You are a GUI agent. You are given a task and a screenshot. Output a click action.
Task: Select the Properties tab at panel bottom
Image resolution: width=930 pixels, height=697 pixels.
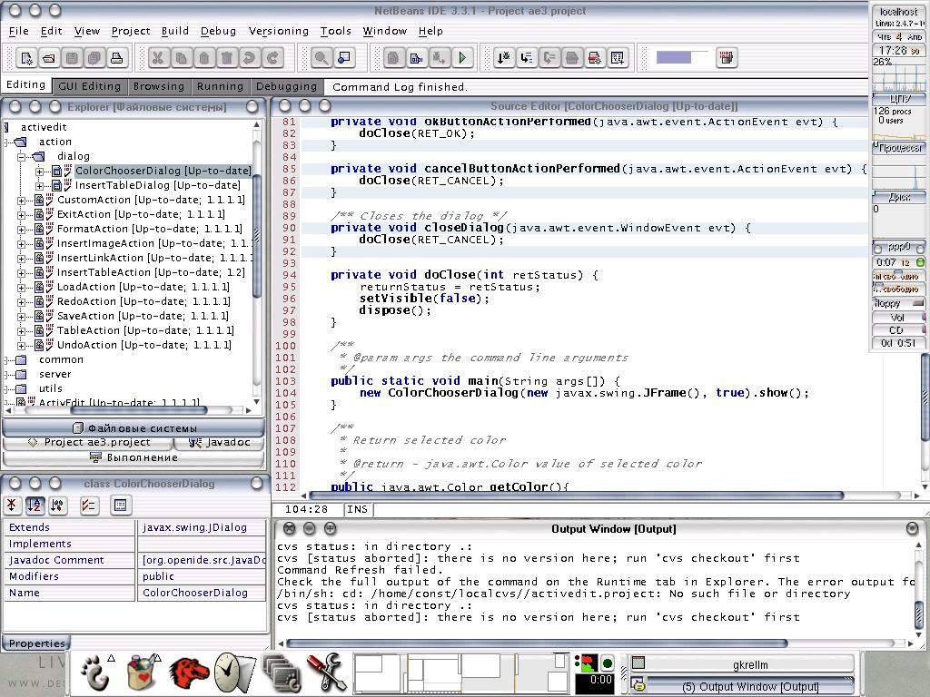(x=36, y=643)
